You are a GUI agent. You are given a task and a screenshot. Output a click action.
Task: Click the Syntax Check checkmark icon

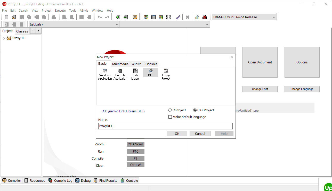[x=178, y=17]
